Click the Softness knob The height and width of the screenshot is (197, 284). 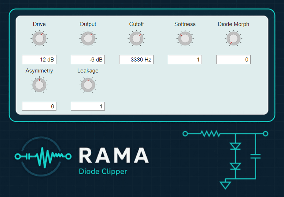tap(185, 38)
